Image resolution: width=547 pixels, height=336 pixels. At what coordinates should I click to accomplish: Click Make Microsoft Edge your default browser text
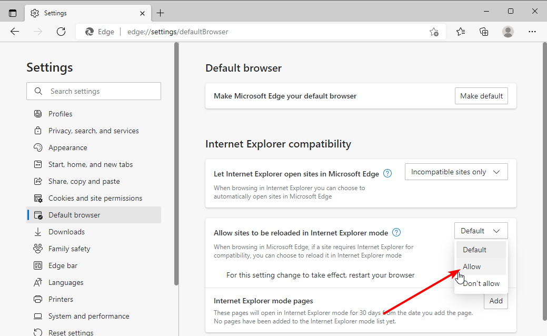(285, 96)
